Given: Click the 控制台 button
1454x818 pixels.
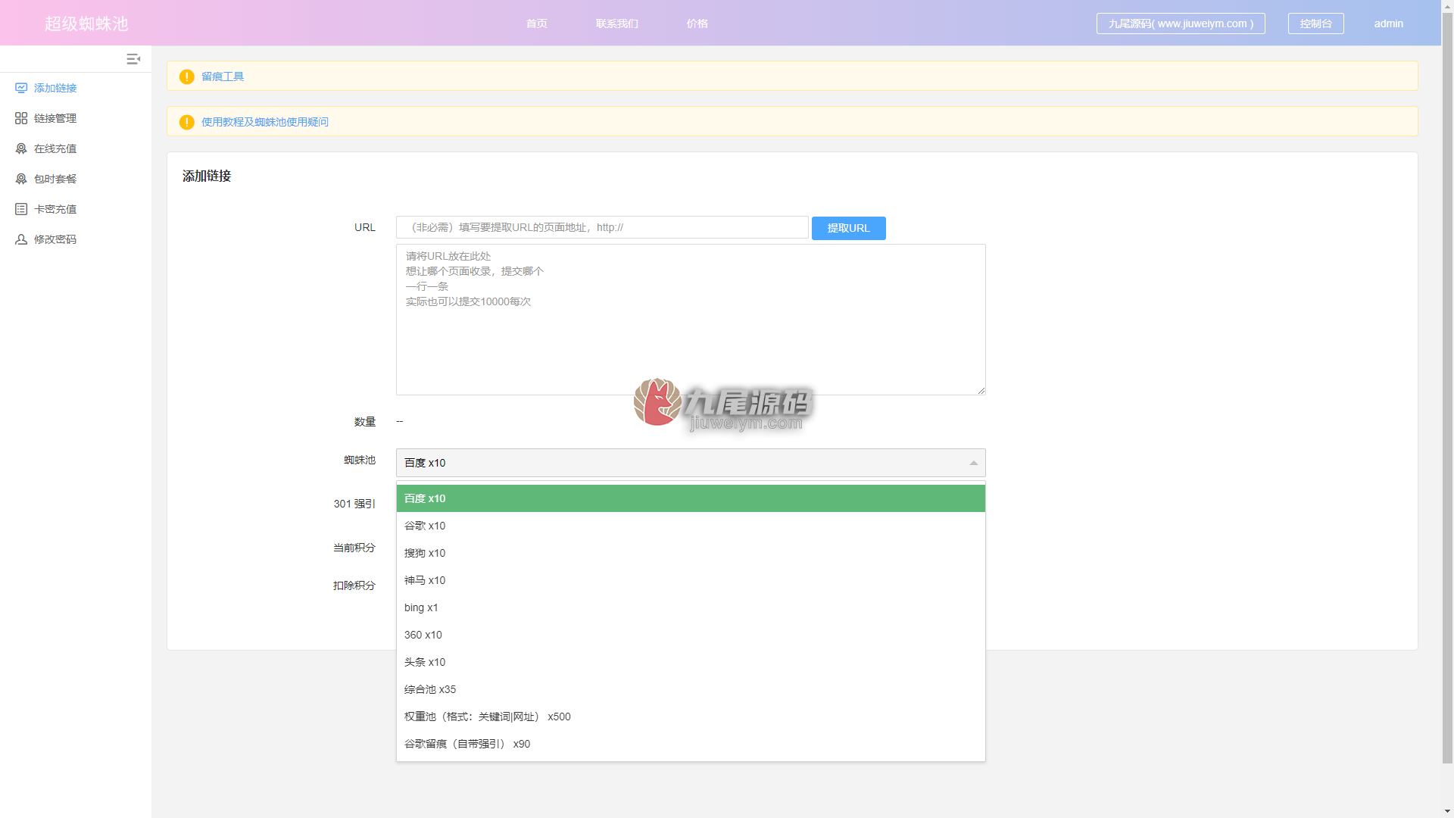Looking at the screenshot, I should pyautogui.click(x=1316, y=23).
